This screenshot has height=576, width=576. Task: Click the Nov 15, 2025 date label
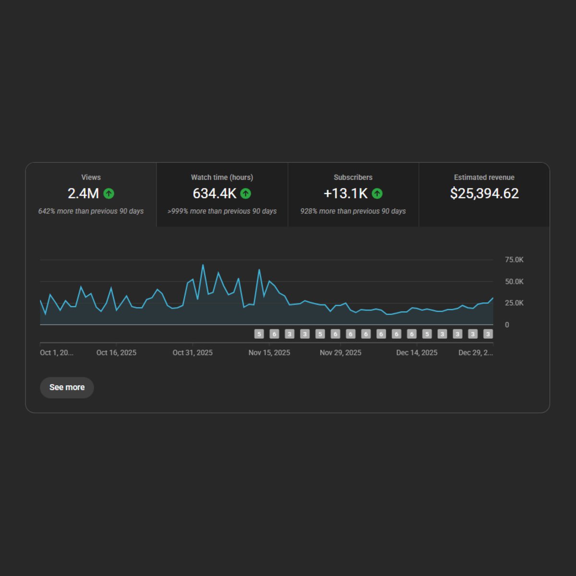pyautogui.click(x=269, y=353)
